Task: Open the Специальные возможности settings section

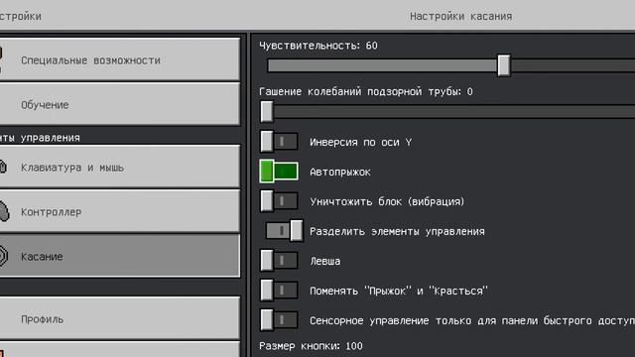Action: [119, 59]
